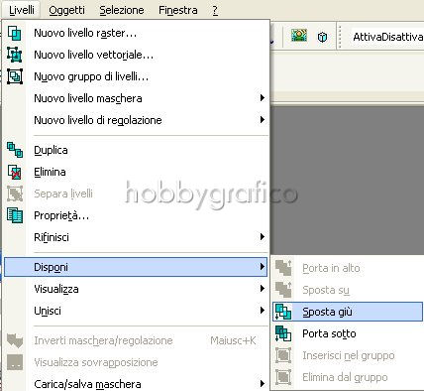Image resolution: width=424 pixels, height=391 pixels.
Task: Click Sposta su in submenu
Action: (348, 290)
